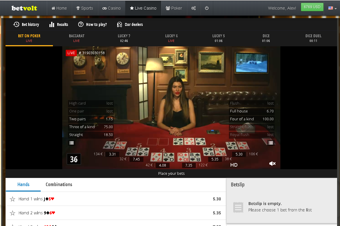The image size is (340, 226).
Task: Open the right combinations list icon
Action: pos(271,143)
